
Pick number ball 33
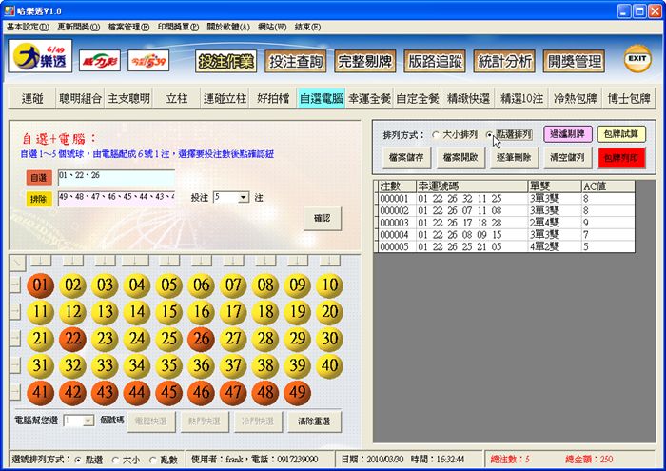pos(104,364)
